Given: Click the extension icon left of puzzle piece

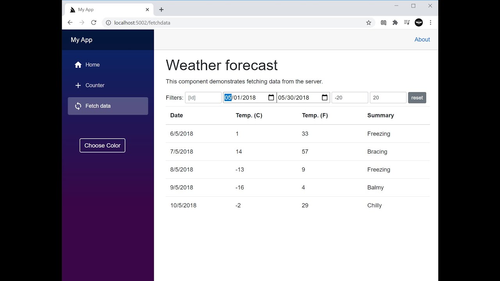Looking at the screenshot, I should (x=384, y=23).
